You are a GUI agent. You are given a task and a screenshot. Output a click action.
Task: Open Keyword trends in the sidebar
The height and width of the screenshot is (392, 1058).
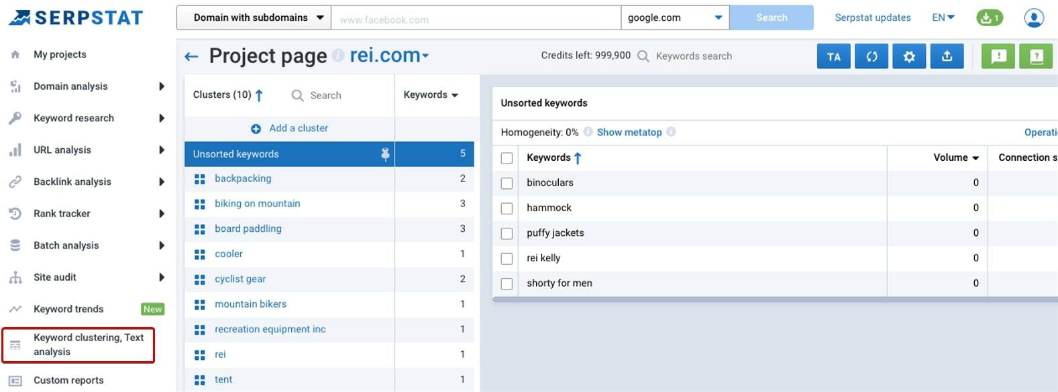[x=68, y=309]
